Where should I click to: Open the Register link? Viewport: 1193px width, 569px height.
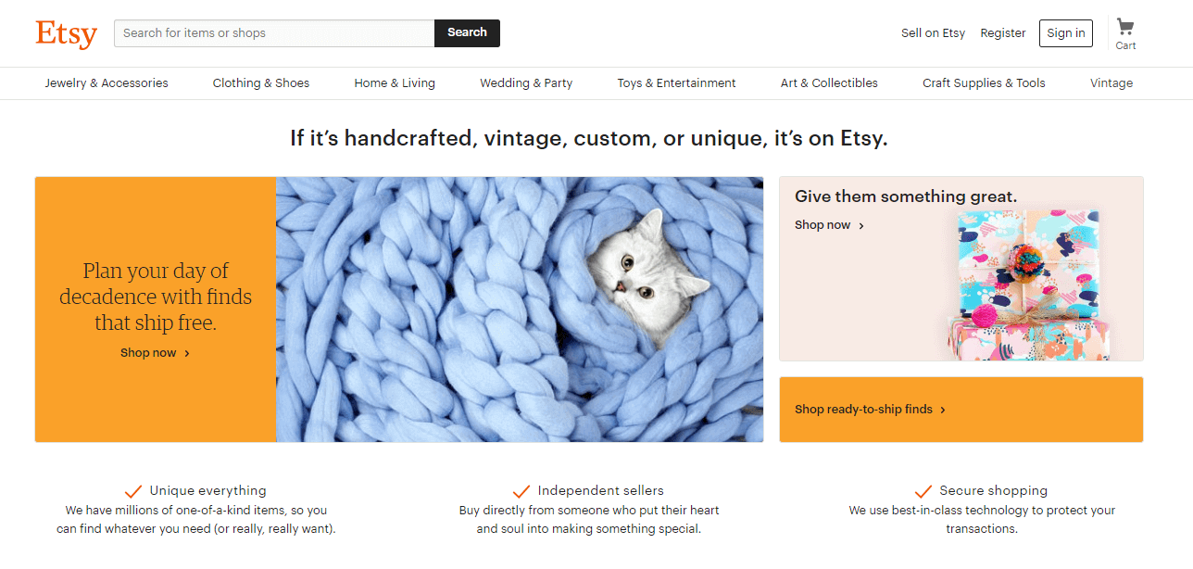pyautogui.click(x=1003, y=33)
